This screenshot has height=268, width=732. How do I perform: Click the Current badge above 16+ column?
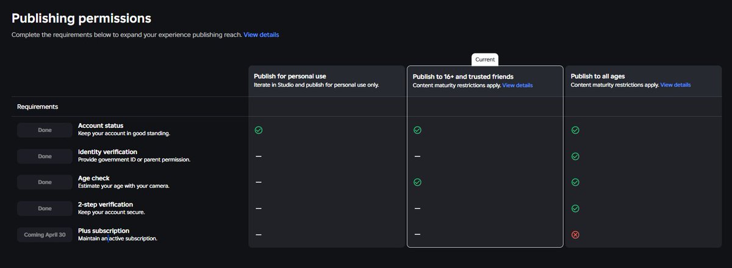[485, 60]
